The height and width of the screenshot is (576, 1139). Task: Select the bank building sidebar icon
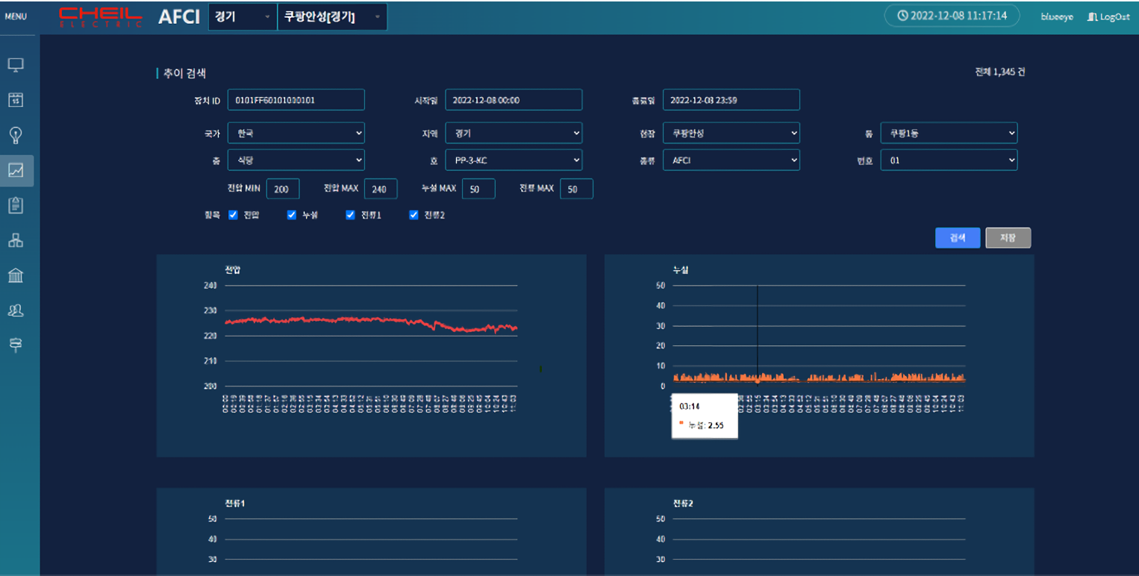(x=16, y=275)
